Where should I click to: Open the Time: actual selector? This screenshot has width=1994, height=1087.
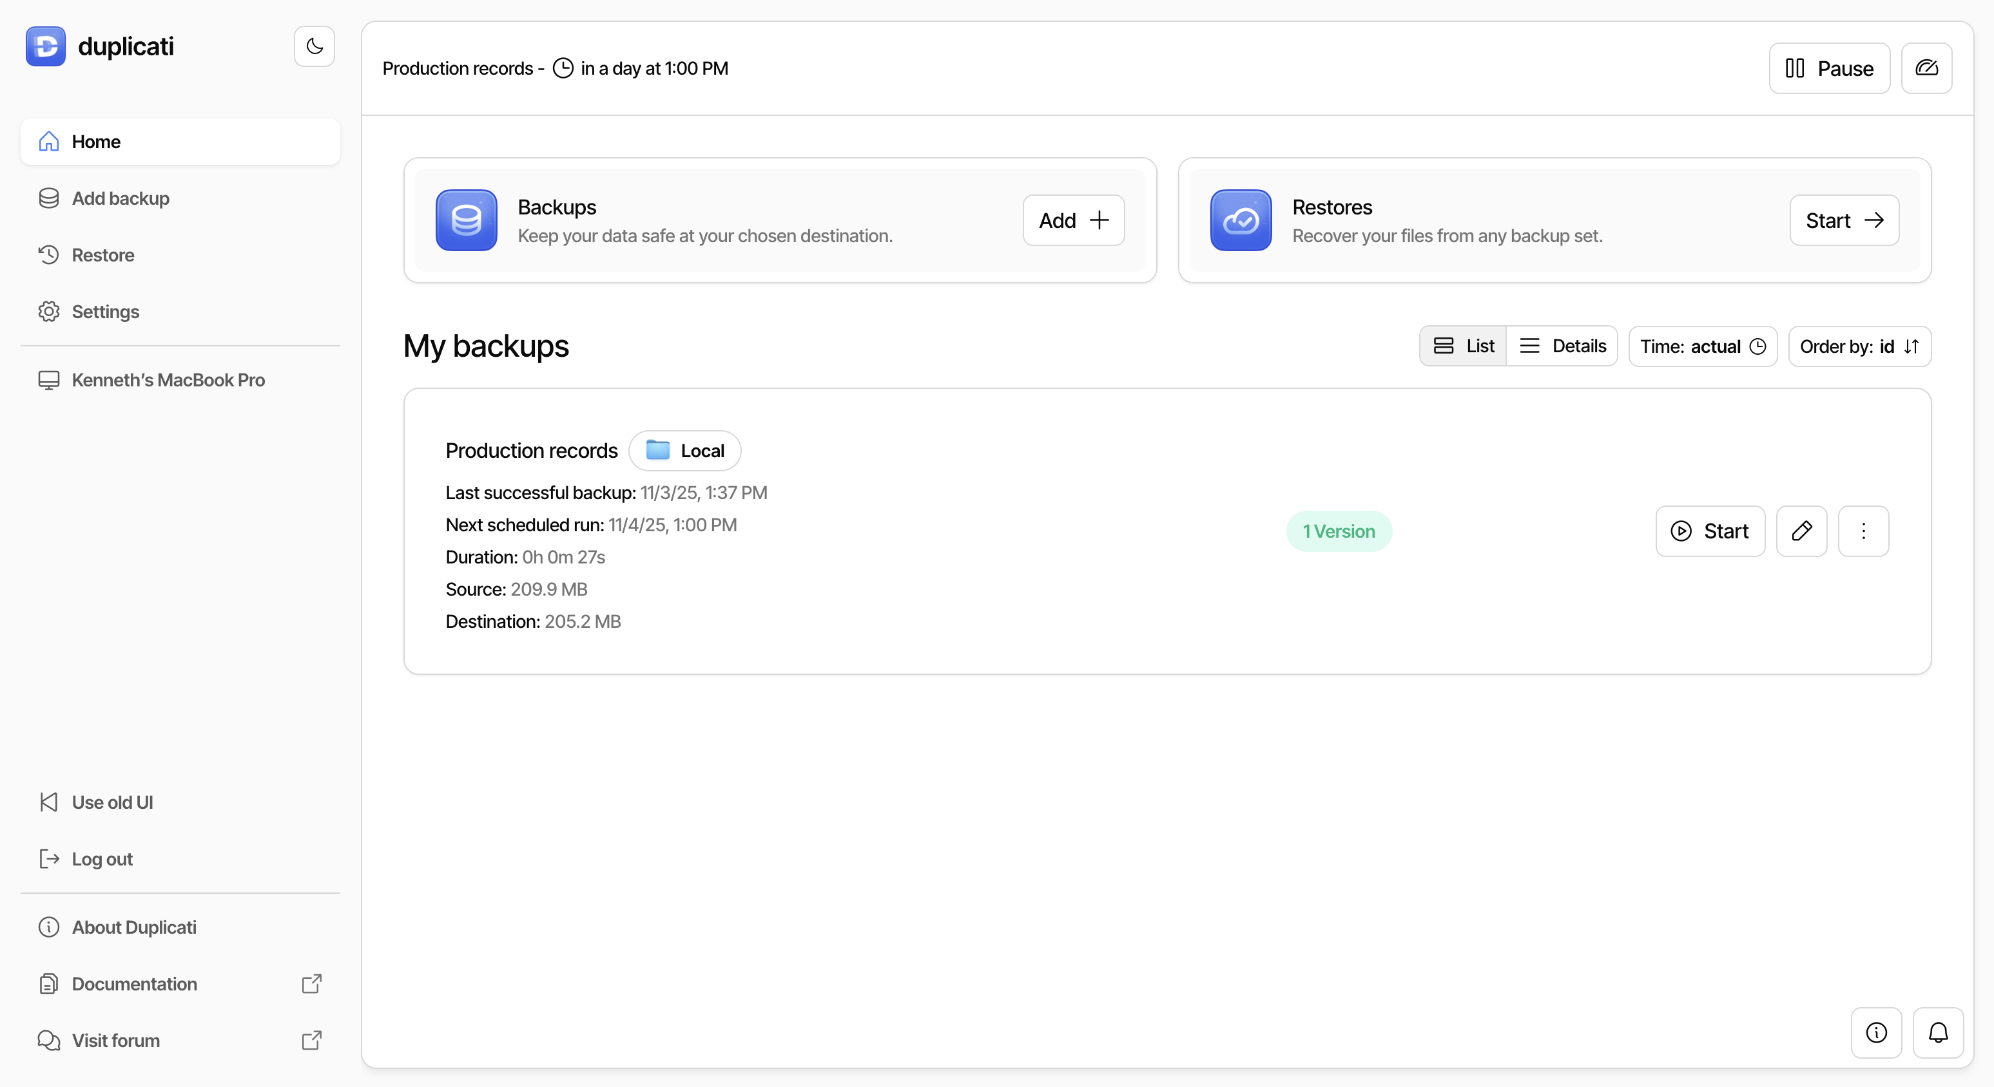[x=1702, y=346]
